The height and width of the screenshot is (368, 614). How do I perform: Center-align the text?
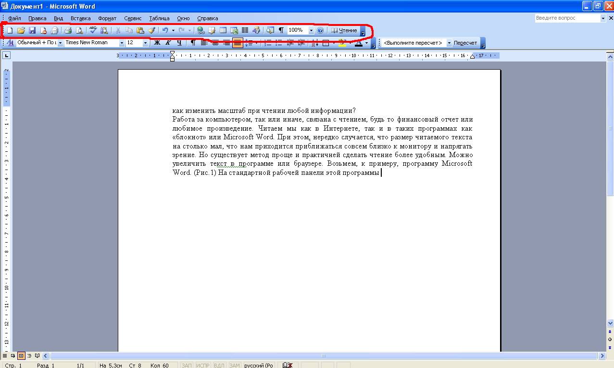[215, 43]
